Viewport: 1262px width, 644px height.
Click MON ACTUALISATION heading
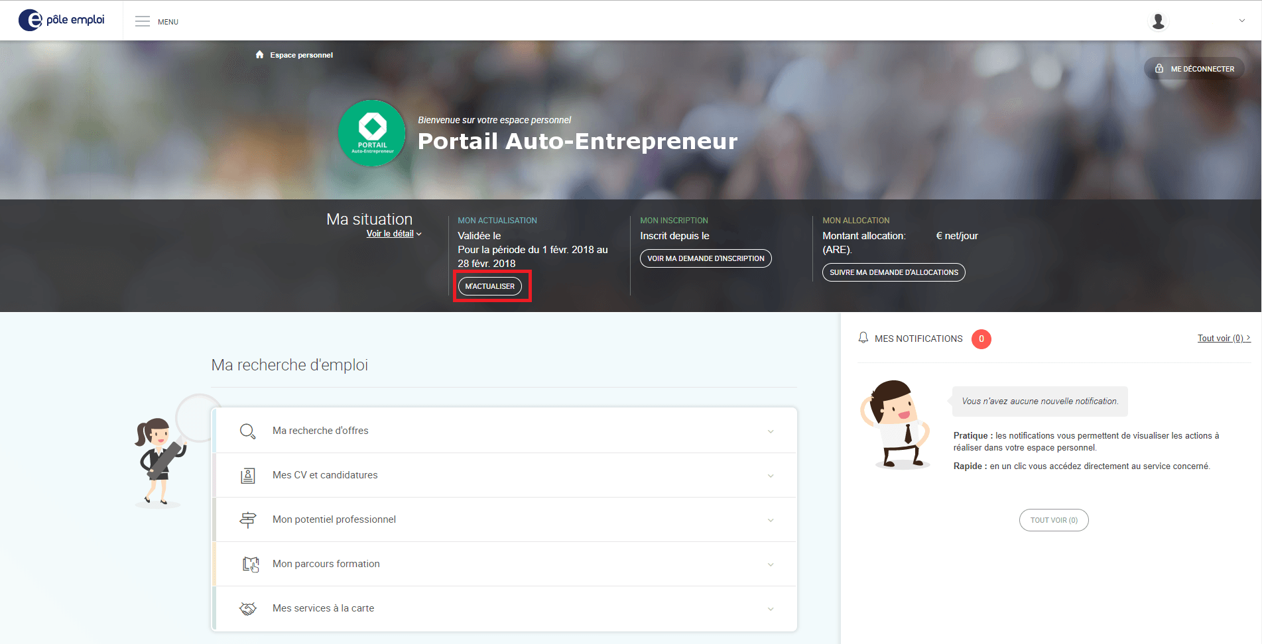pyautogui.click(x=497, y=221)
